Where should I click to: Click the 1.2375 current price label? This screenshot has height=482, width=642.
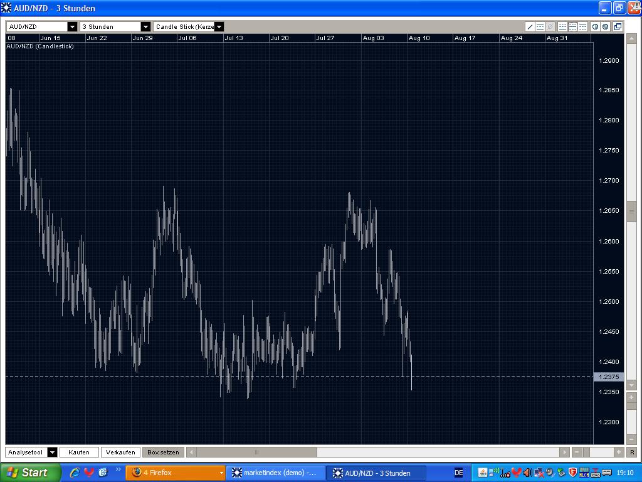click(609, 377)
